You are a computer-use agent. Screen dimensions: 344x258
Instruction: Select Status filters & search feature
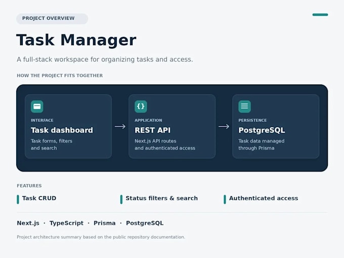[159, 198]
